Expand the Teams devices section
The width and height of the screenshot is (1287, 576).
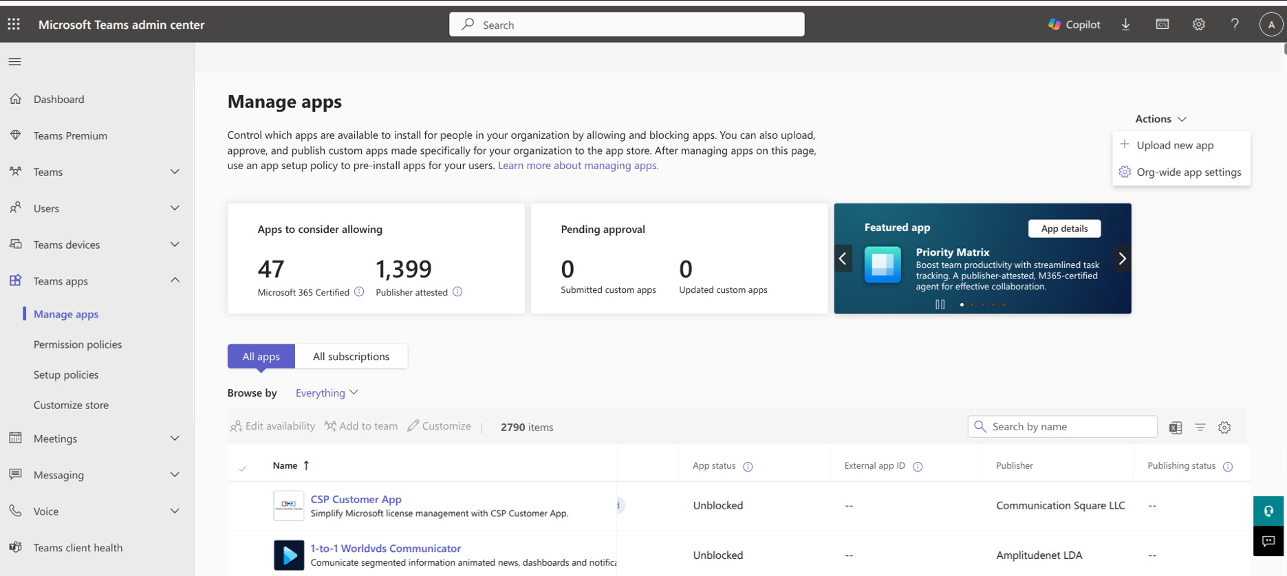pos(175,245)
